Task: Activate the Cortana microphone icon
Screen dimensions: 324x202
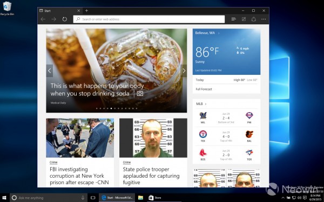Action: [83, 198]
